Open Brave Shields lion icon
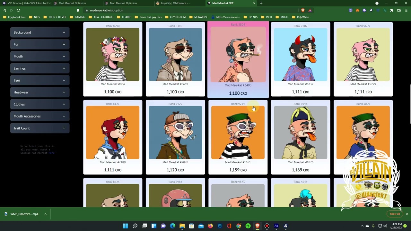The width and height of the screenshot is (411, 231). (303, 10)
